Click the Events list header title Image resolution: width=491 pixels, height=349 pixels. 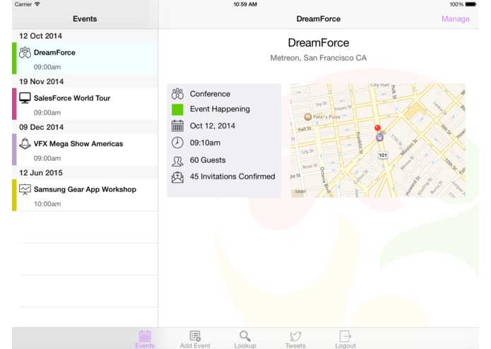click(x=85, y=19)
